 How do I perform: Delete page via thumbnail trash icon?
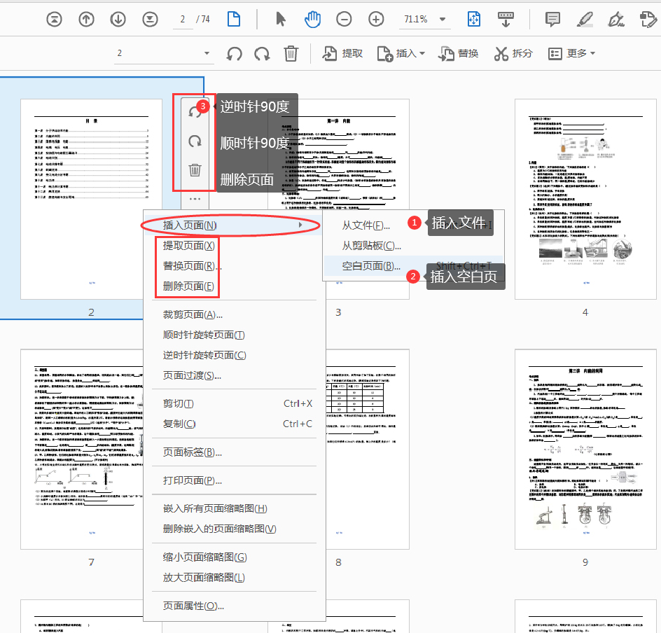[195, 170]
